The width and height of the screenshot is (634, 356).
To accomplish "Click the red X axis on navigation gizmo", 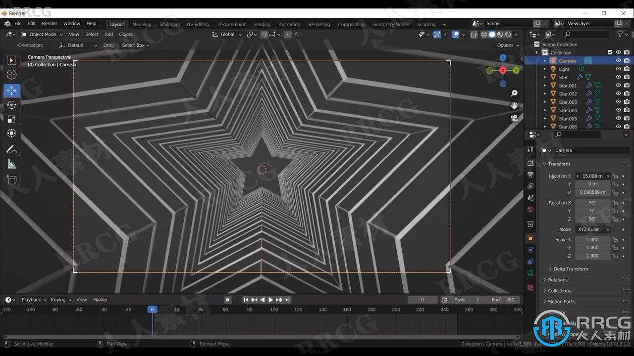I will coord(503,71).
